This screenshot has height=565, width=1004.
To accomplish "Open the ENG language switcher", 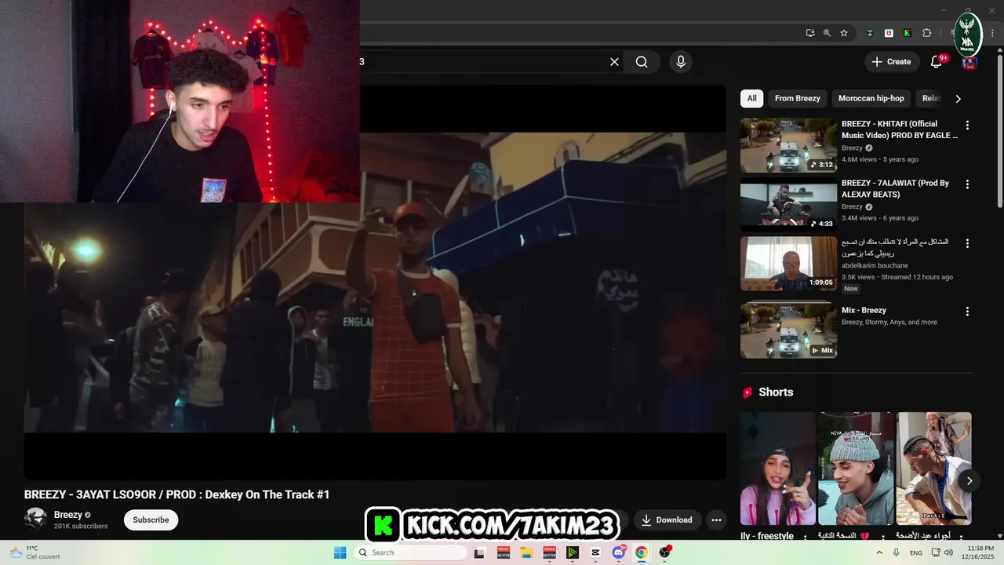I will (916, 552).
